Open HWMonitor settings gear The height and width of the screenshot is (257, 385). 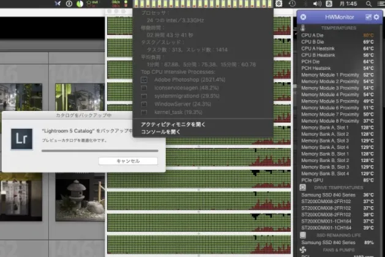tap(376, 17)
